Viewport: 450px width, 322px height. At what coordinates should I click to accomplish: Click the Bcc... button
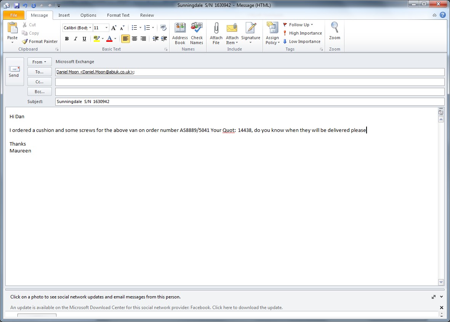pyautogui.click(x=40, y=92)
